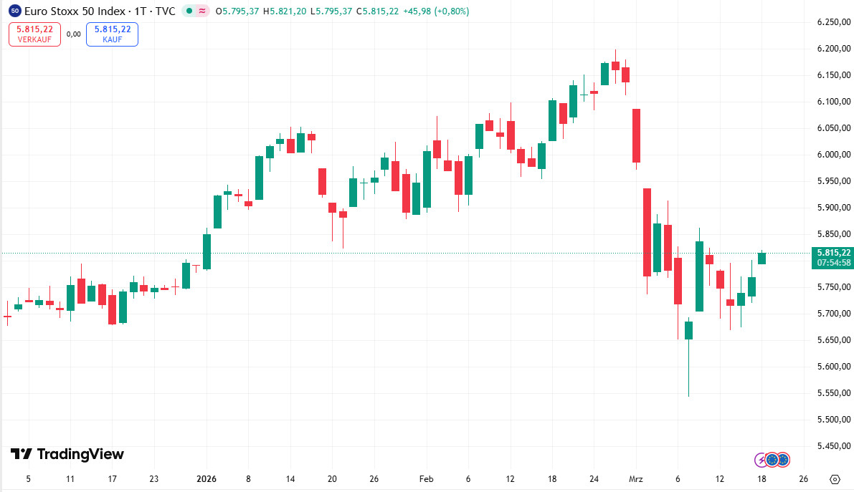Image resolution: width=854 pixels, height=492 pixels.
Task: Click the green market-status dot indicator
Action: tap(189, 11)
